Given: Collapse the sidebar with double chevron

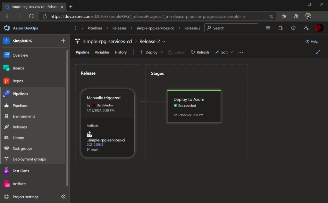Looking at the screenshot, I should click(63, 197).
